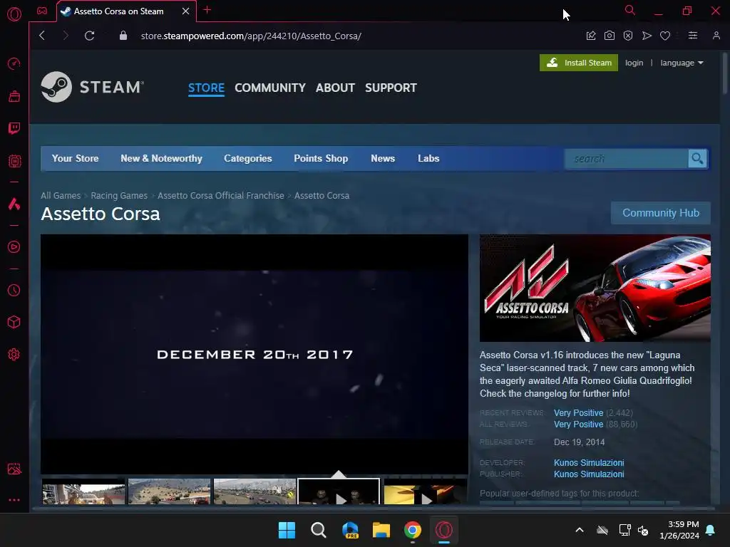Open the Opera GX main menu logo

(14, 14)
